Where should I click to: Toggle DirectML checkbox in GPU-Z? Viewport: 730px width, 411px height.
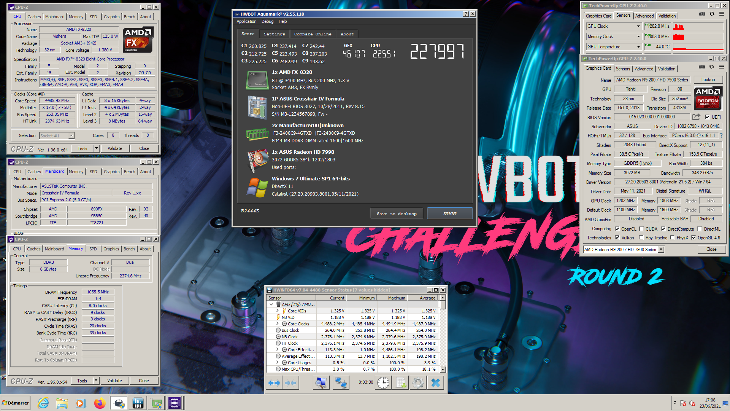point(700,229)
